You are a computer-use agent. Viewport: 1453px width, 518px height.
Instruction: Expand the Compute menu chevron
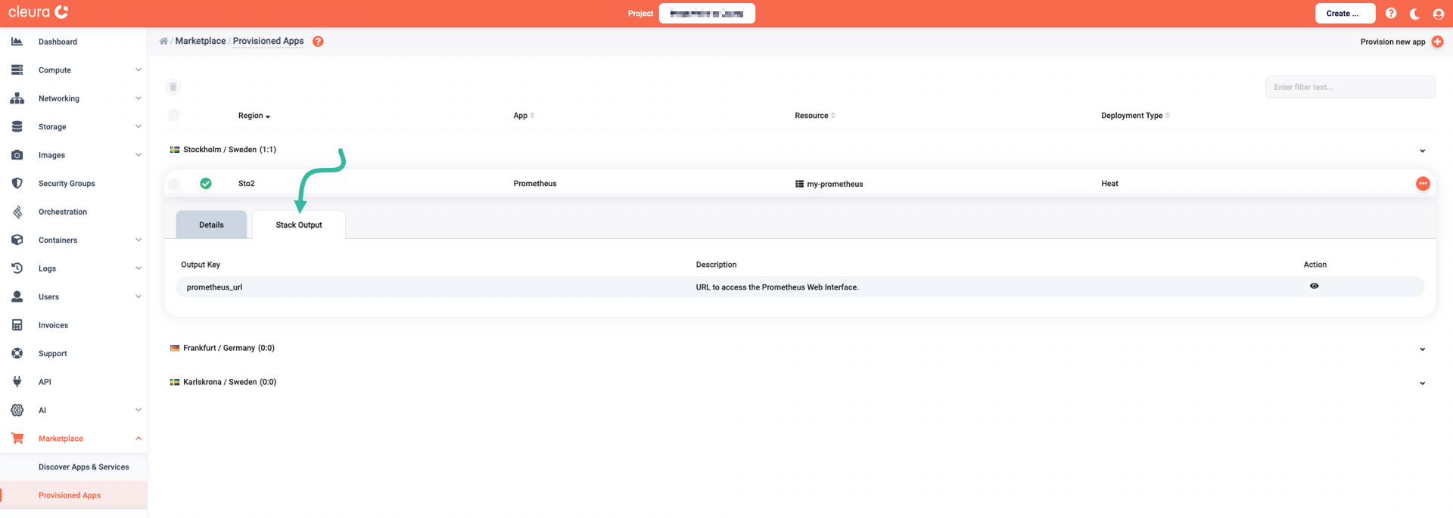(138, 70)
